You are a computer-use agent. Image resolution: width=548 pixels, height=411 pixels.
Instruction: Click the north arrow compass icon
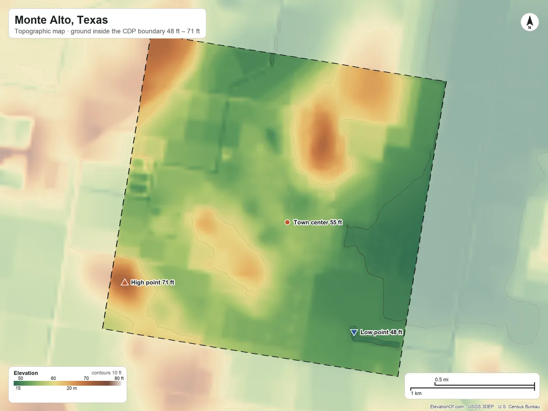529,22
